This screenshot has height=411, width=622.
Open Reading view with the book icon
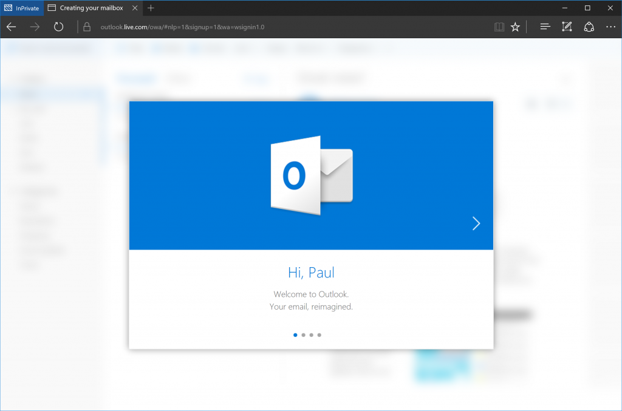pos(499,27)
